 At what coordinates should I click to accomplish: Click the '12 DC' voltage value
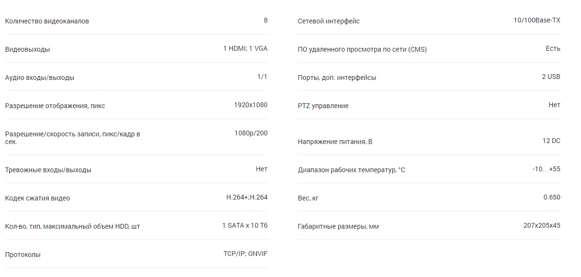point(551,141)
